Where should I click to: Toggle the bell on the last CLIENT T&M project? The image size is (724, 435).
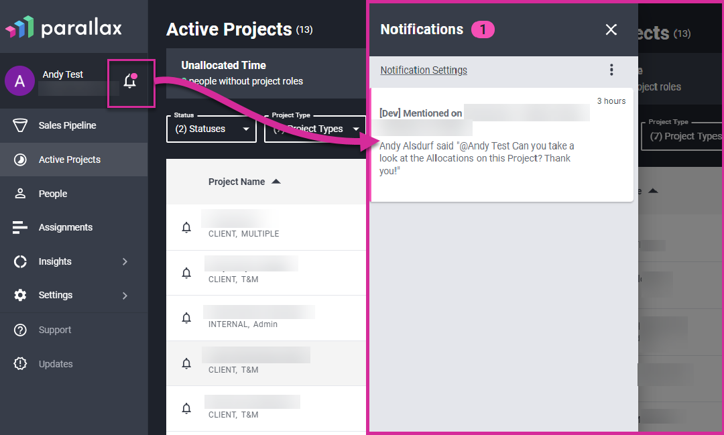click(186, 408)
